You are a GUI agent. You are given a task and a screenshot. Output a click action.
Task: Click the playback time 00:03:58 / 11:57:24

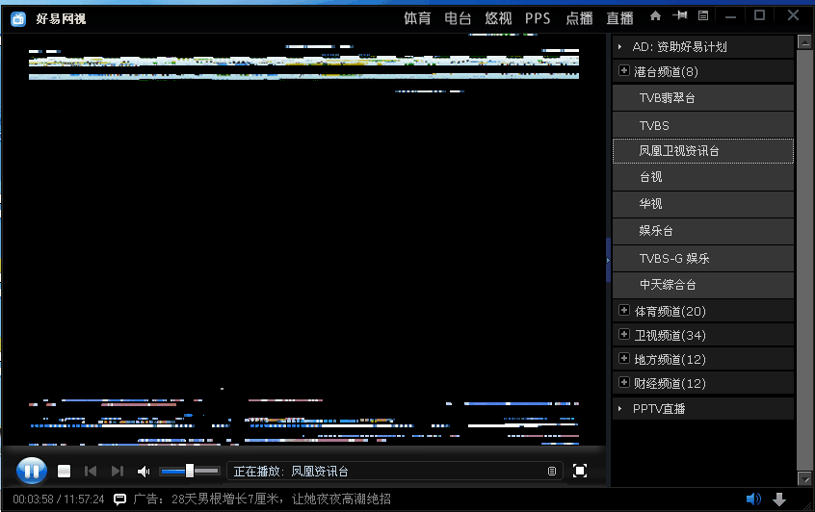tap(58, 499)
